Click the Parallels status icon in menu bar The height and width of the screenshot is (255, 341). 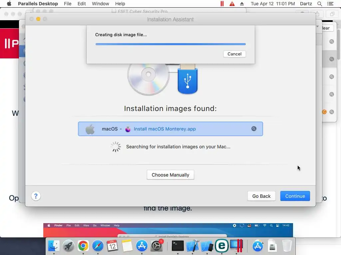pyautogui.click(x=222, y=4)
